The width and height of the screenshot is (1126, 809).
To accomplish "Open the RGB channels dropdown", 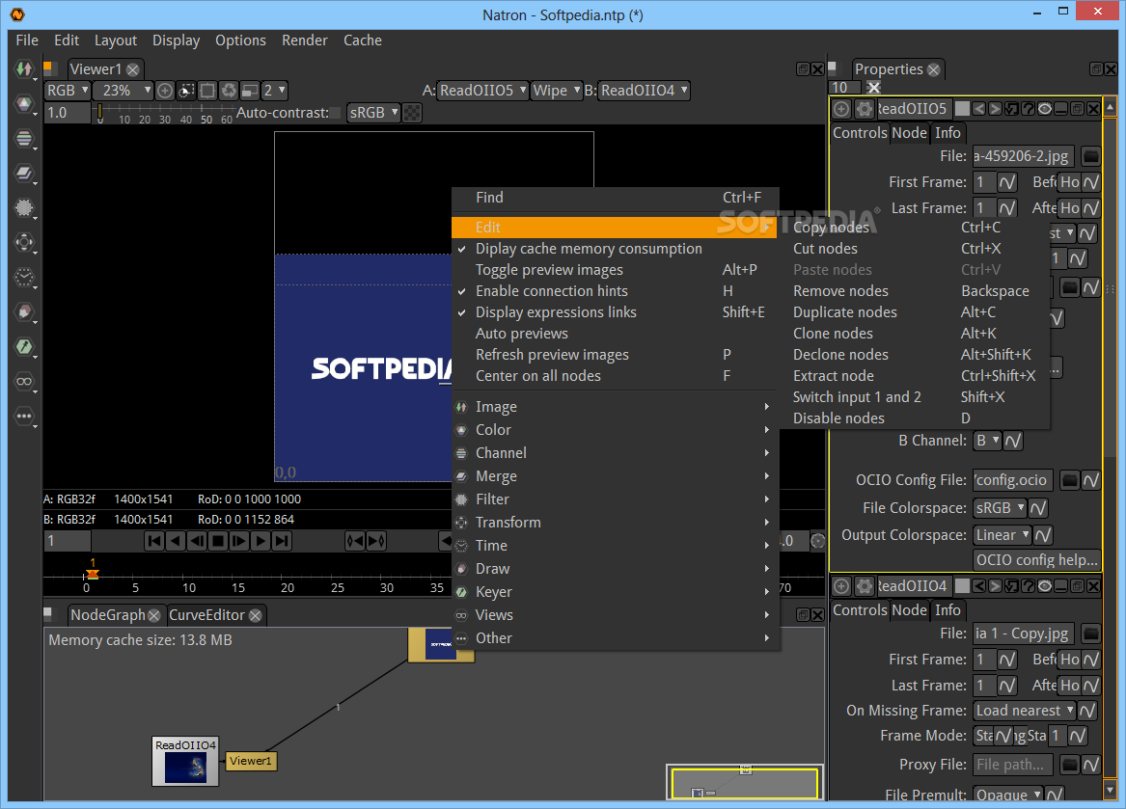I will pyautogui.click(x=68, y=91).
